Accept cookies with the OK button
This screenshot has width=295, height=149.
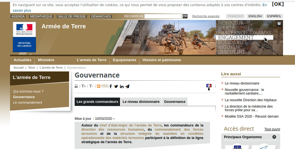(x=278, y=4)
